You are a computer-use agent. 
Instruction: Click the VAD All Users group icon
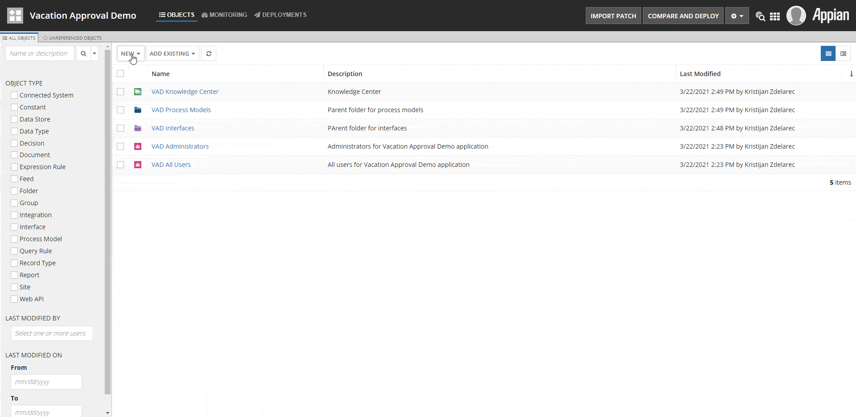[138, 165]
